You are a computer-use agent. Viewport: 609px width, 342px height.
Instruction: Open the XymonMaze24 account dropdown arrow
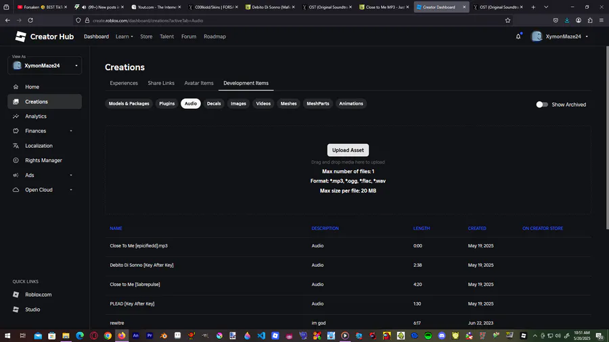(x=587, y=36)
